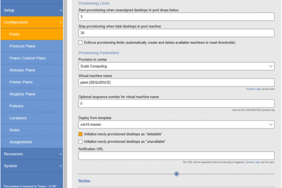Open the Provision in center dropdown
282x188 pixels.
click(x=176, y=66)
